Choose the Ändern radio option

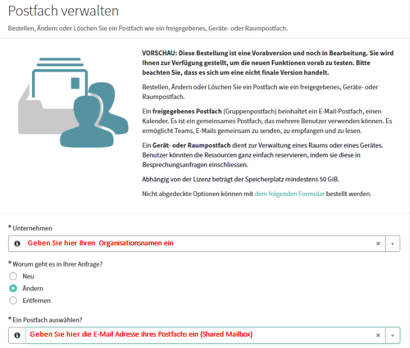14,288
